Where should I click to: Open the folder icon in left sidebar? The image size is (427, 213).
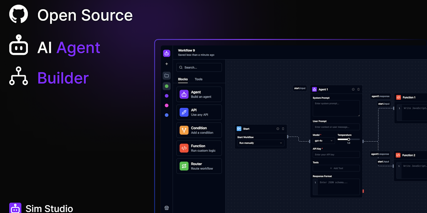(166, 75)
